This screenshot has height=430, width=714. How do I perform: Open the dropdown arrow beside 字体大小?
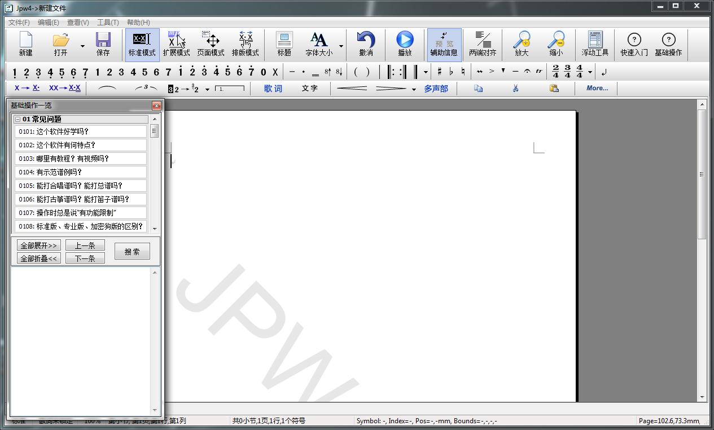click(341, 46)
